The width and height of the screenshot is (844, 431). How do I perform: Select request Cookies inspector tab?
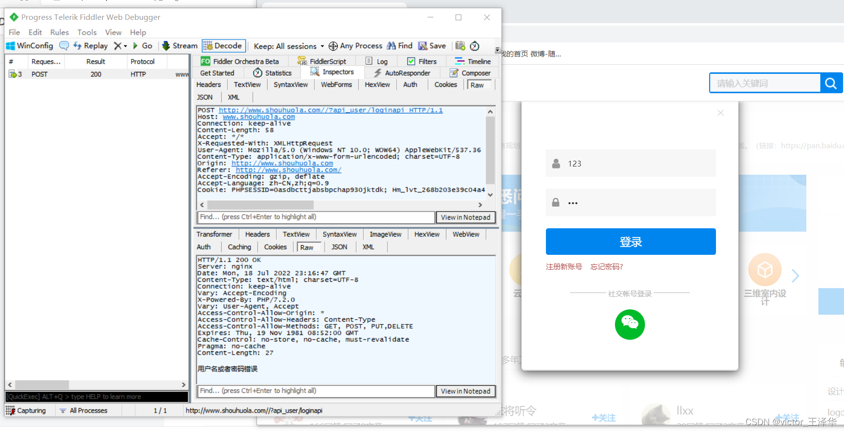coord(445,84)
